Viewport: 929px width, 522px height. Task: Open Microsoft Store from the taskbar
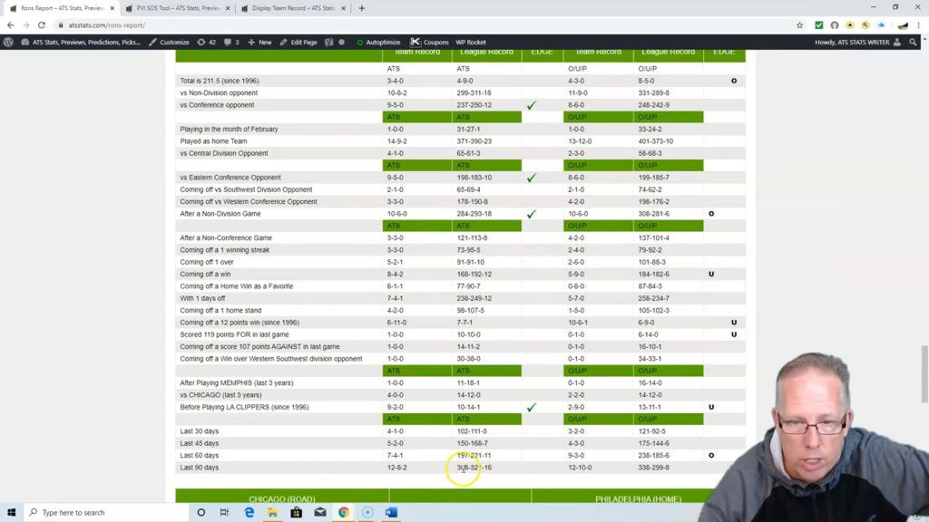coord(297,512)
